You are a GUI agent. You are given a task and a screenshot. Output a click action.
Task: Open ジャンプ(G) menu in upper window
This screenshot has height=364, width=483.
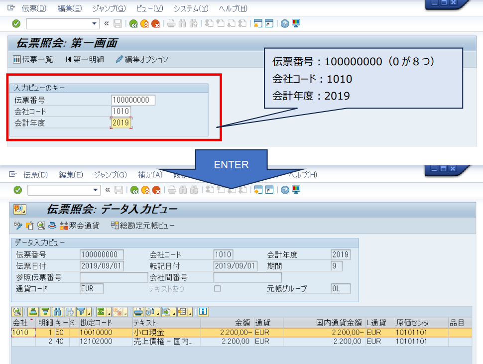[x=109, y=8]
